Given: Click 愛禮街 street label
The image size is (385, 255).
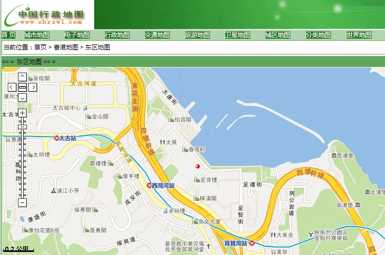Looking at the screenshot, I should 252,184.
